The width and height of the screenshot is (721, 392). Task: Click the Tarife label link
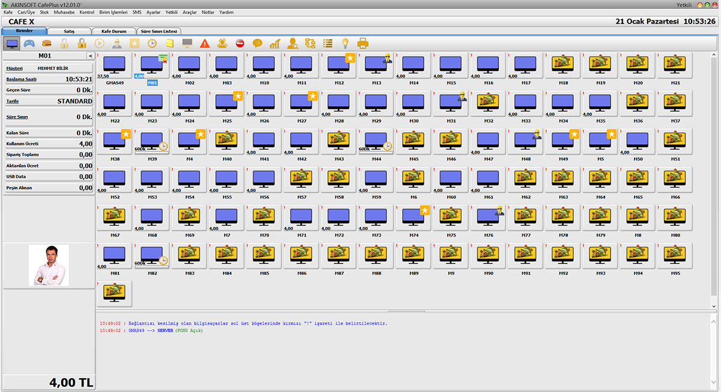coord(13,101)
